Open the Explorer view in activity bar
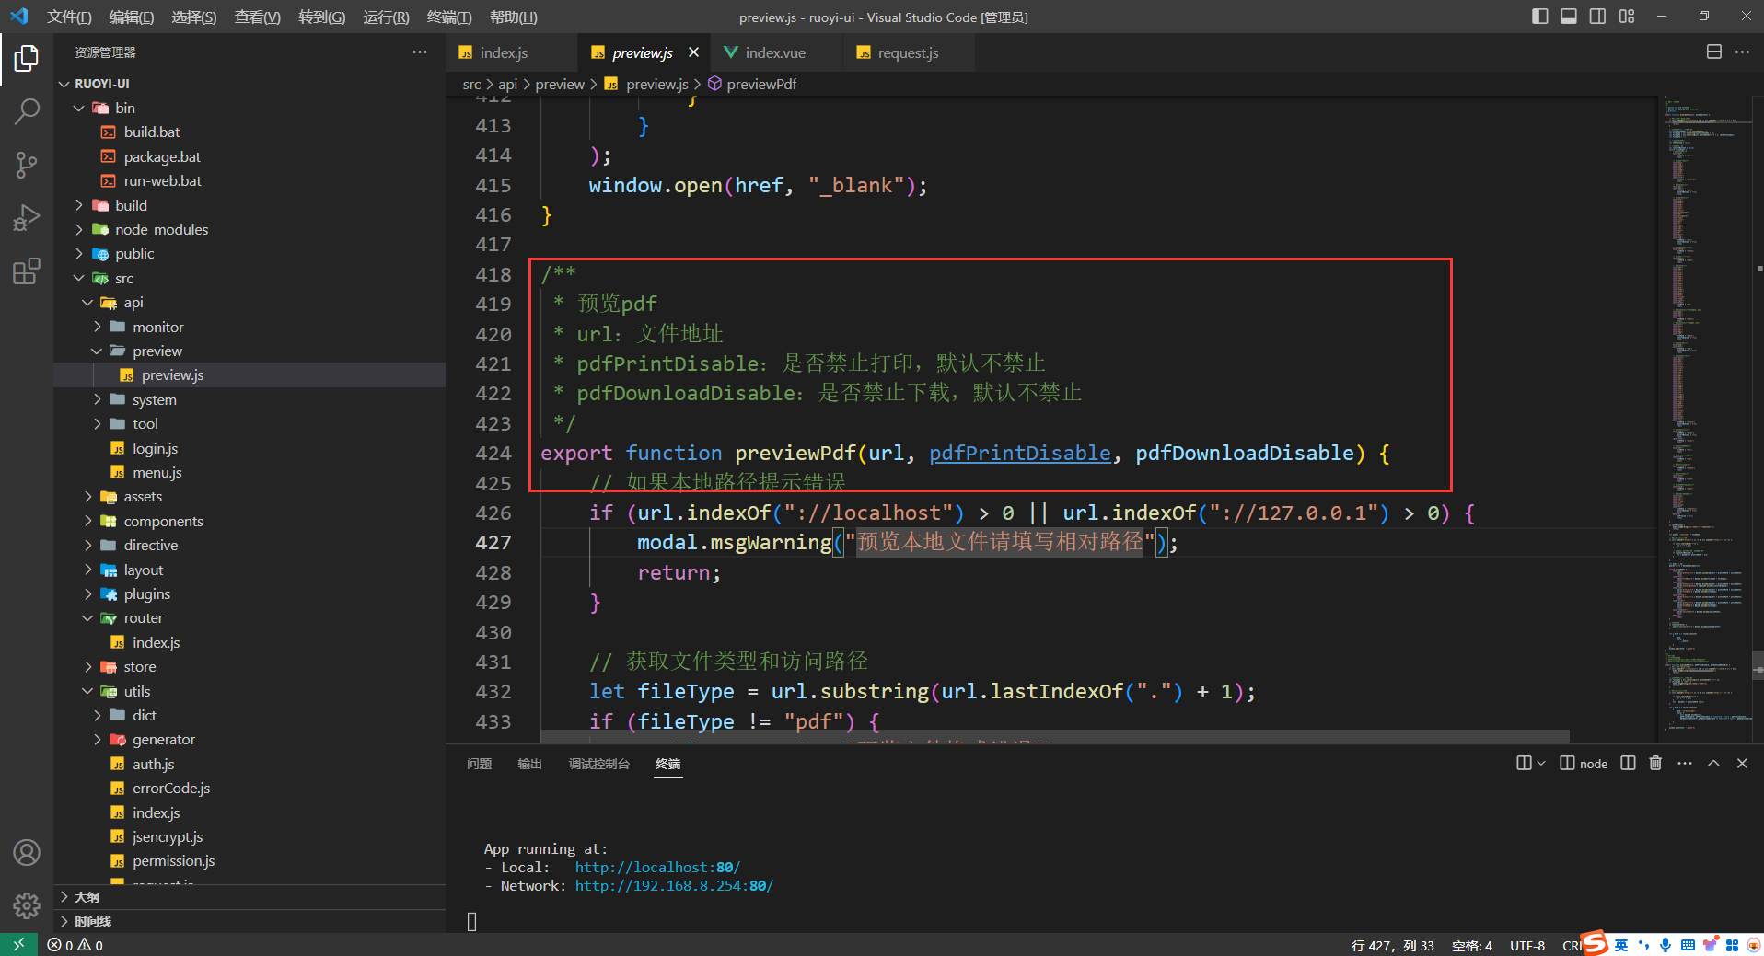The width and height of the screenshot is (1764, 956). (x=27, y=59)
